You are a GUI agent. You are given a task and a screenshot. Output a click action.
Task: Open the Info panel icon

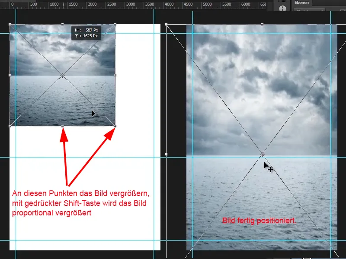[282, 9]
